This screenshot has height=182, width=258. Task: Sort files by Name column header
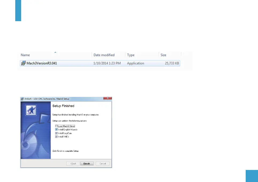click(x=25, y=55)
